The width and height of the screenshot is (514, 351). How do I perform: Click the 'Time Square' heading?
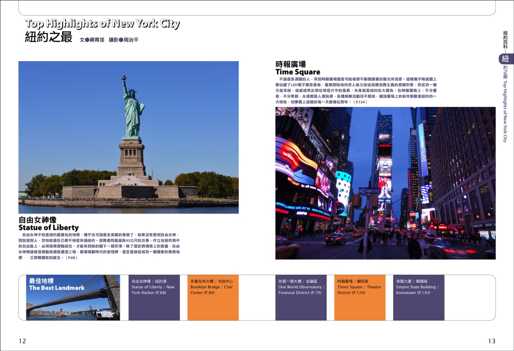coord(298,72)
